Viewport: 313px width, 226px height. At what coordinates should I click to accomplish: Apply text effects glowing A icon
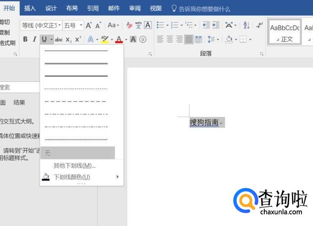[90, 40]
